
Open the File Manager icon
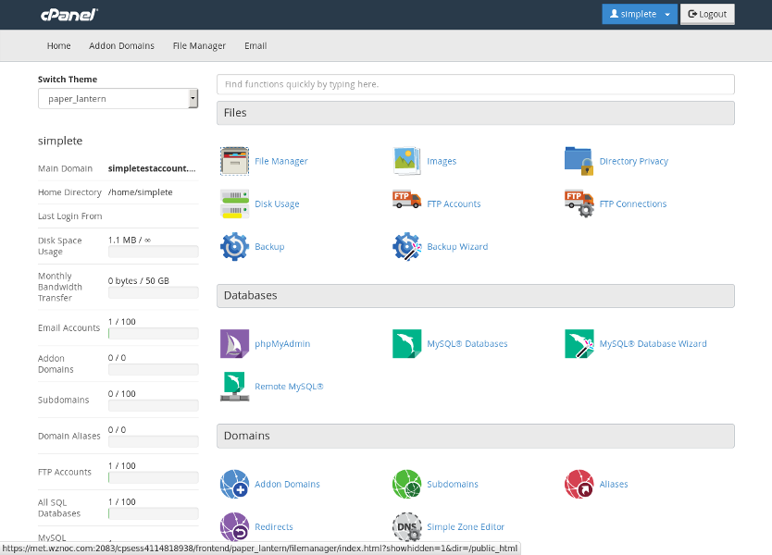click(234, 161)
